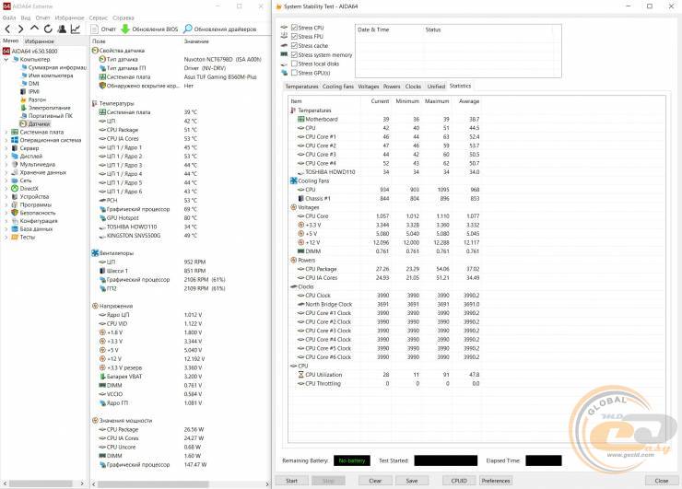682x489 pixels.
Task: Go forward with the right arrow toolbar icon
Action: 20,29
